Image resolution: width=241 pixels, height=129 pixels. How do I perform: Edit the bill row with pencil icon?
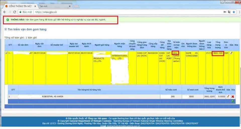(231, 53)
